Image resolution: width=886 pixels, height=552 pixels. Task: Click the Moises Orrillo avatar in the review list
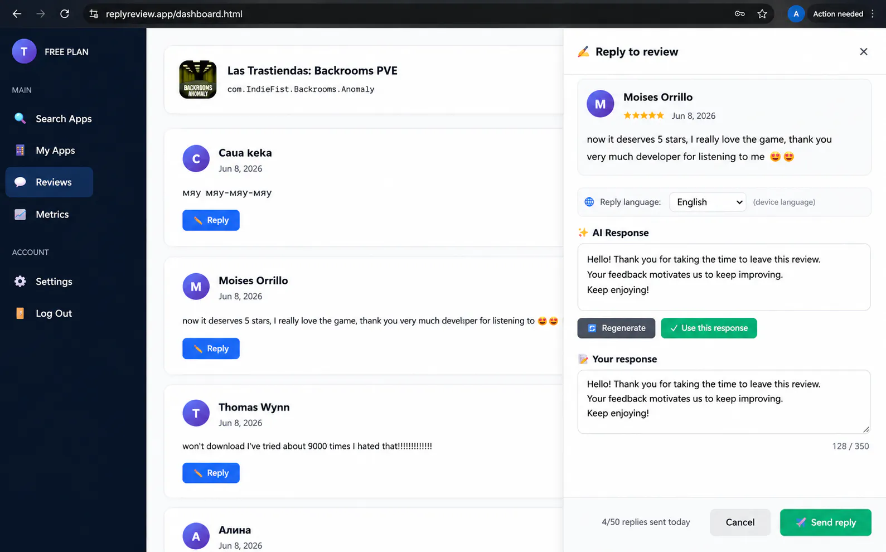pos(196,287)
